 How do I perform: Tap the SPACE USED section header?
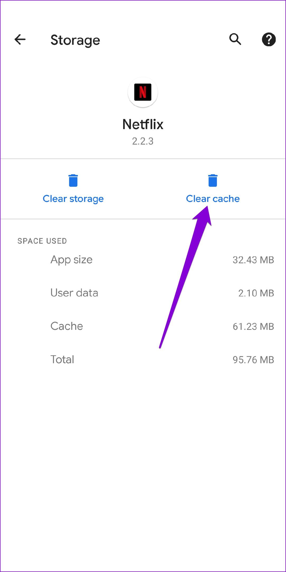click(42, 241)
